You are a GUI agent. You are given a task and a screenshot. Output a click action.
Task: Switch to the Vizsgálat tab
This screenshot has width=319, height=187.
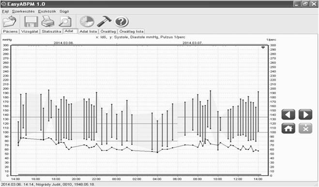[x=30, y=31]
